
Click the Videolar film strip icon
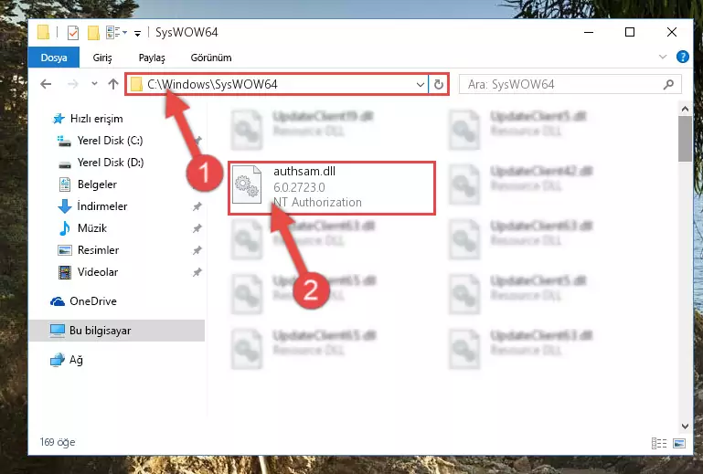[65, 272]
